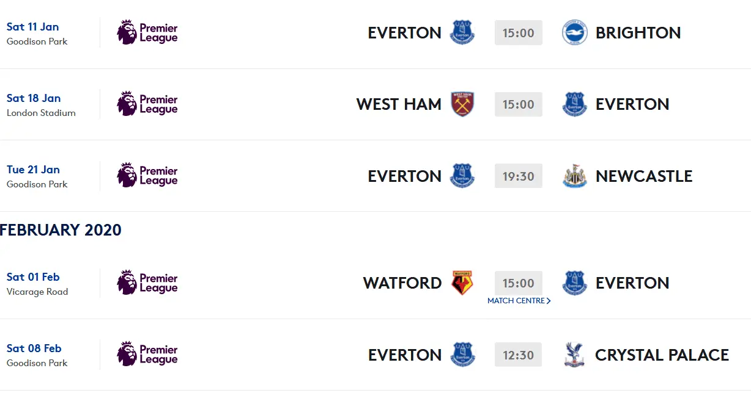
Task: Click the Watford crest icon
Action: coord(462,283)
